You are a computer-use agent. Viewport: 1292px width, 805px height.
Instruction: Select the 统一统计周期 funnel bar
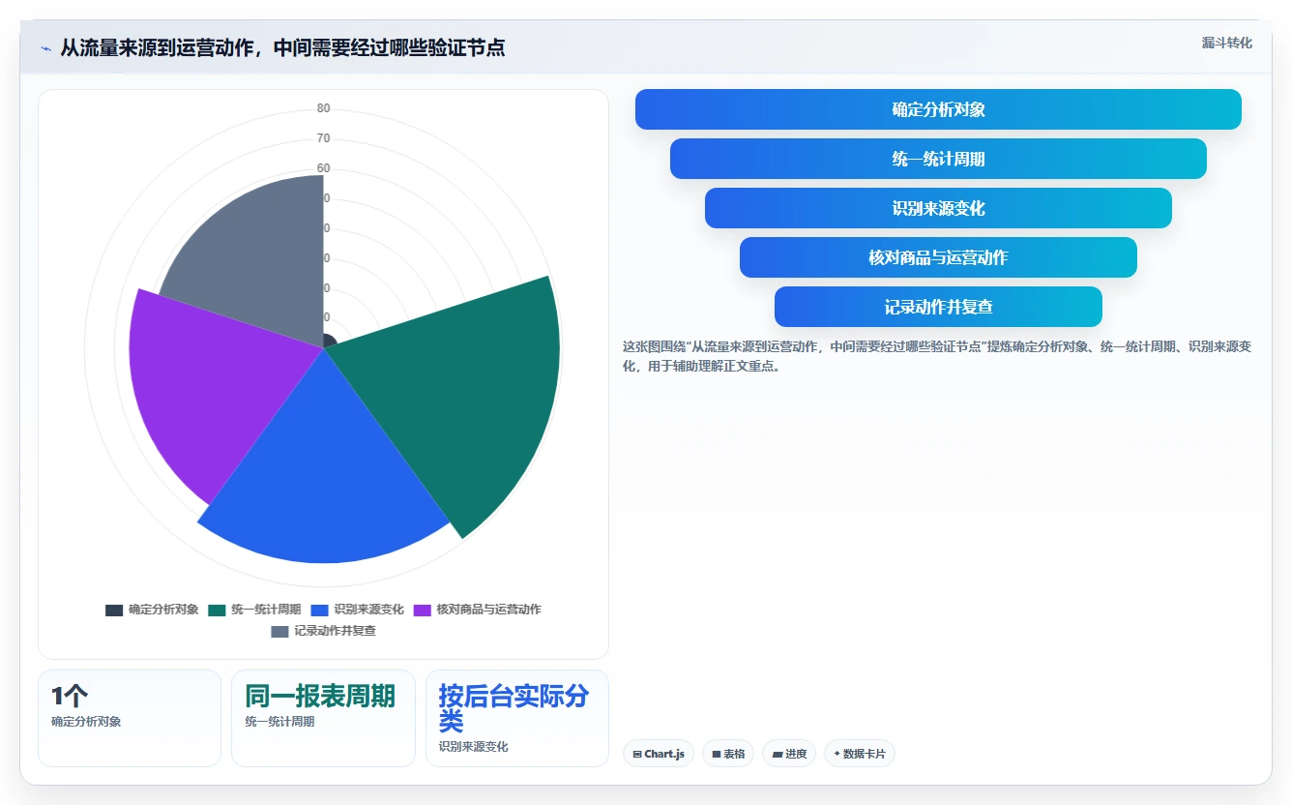pyautogui.click(x=938, y=159)
